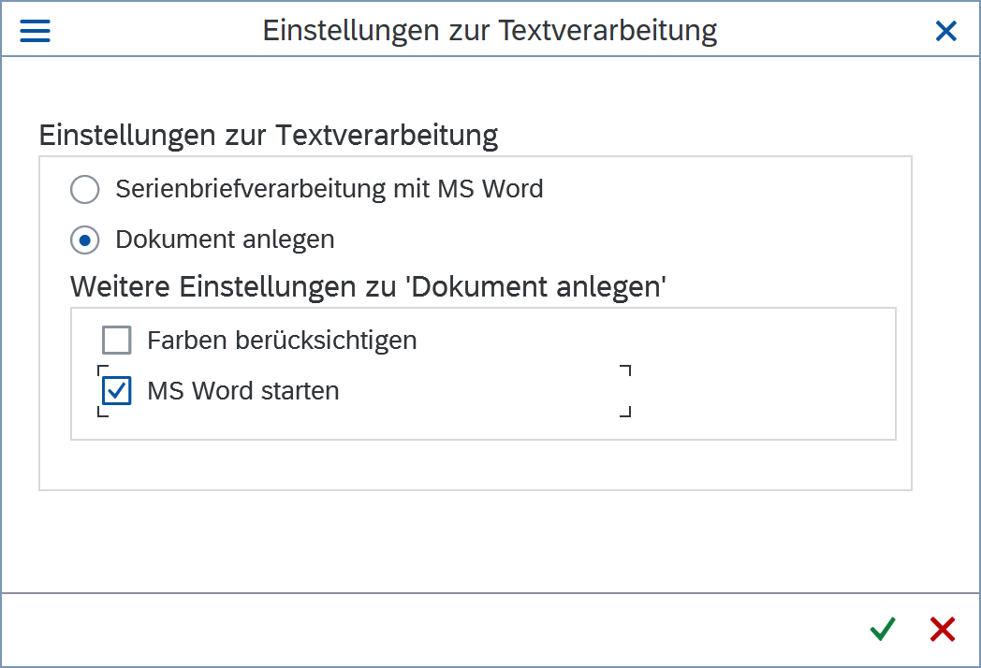
Task: Click blank space right of Dokument anlegen label
Action: 608,240
